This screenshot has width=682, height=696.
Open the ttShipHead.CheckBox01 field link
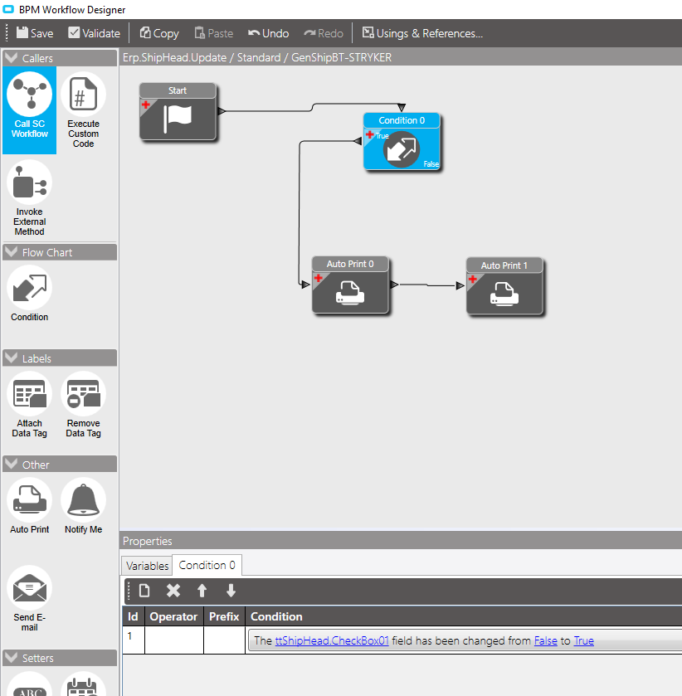tap(332, 640)
